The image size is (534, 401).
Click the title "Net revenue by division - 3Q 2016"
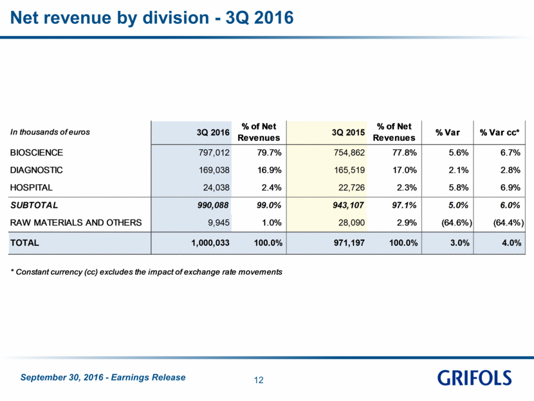152,18
